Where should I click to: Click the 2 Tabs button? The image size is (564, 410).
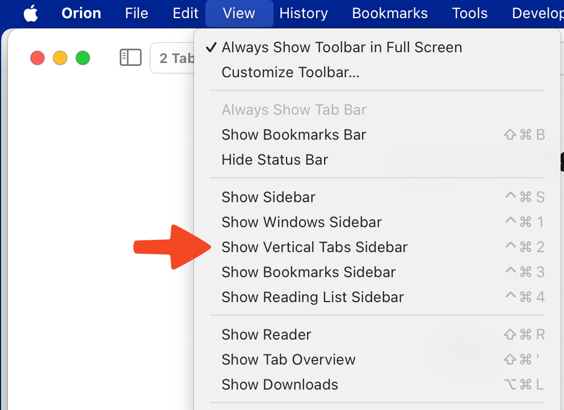click(172, 58)
